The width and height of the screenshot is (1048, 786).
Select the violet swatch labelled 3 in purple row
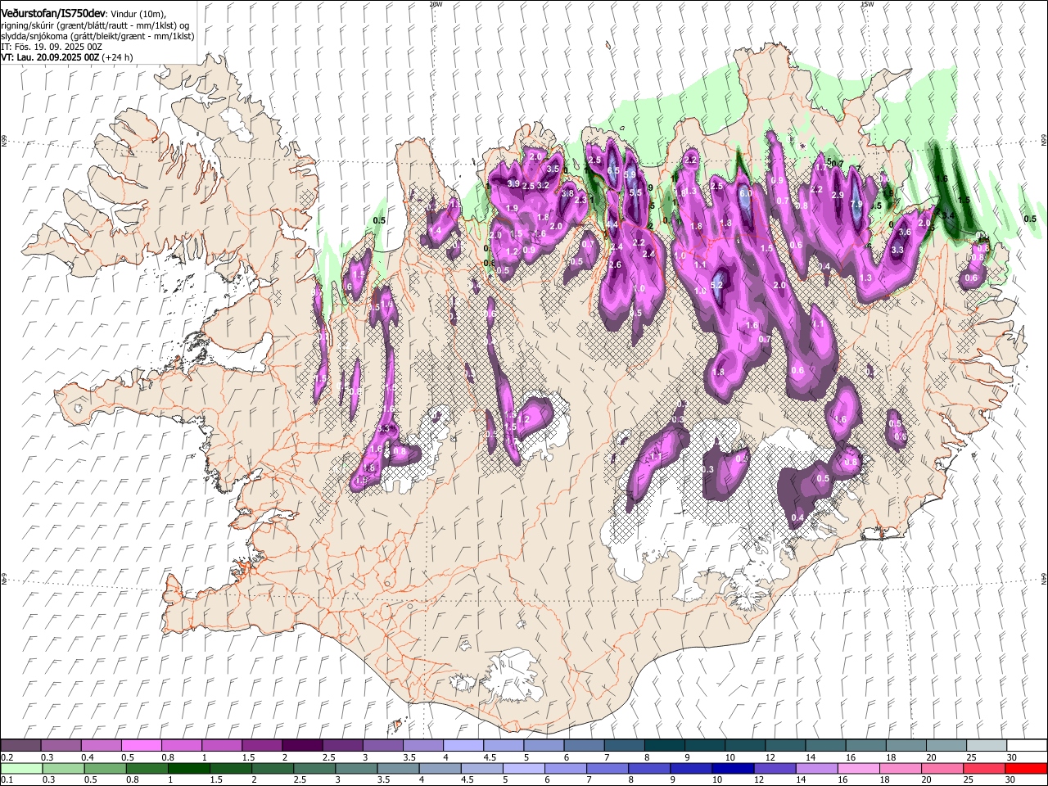pyautogui.click(x=382, y=746)
